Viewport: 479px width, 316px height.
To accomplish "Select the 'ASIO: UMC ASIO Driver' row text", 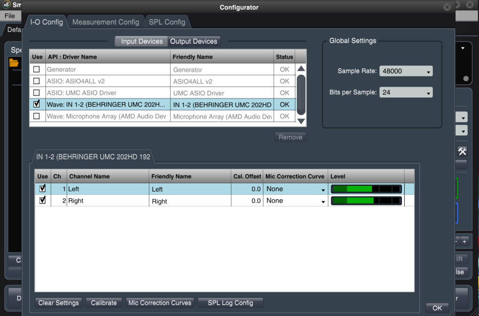I will pos(82,93).
